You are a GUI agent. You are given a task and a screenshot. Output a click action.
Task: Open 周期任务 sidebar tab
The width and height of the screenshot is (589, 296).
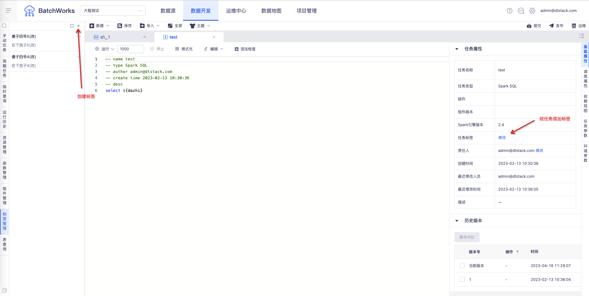click(x=4, y=68)
